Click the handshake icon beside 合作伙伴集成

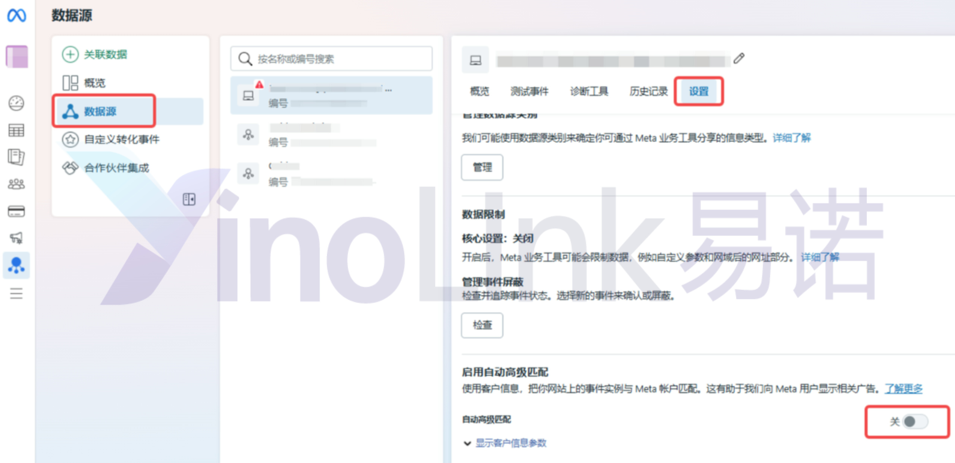(x=70, y=168)
